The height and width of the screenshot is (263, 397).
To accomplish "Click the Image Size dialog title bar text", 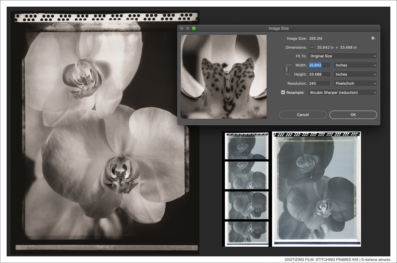I will pos(279,28).
